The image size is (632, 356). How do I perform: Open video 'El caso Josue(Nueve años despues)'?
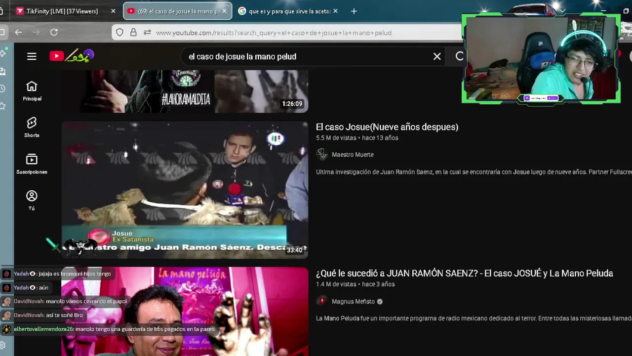pos(387,127)
